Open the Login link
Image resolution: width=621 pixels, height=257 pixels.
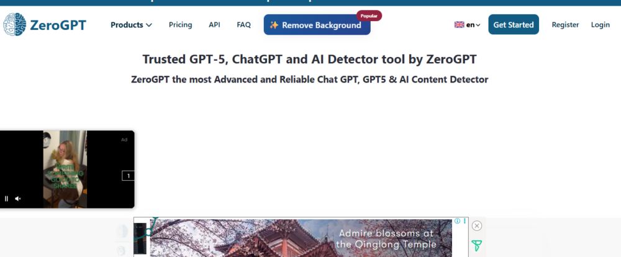tap(601, 25)
